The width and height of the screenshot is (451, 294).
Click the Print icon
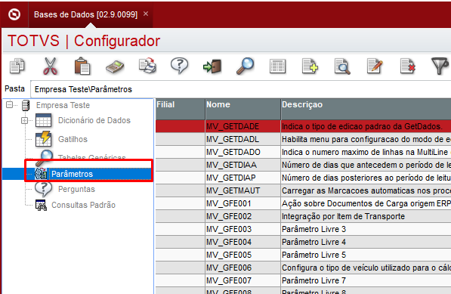(x=147, y=66)
